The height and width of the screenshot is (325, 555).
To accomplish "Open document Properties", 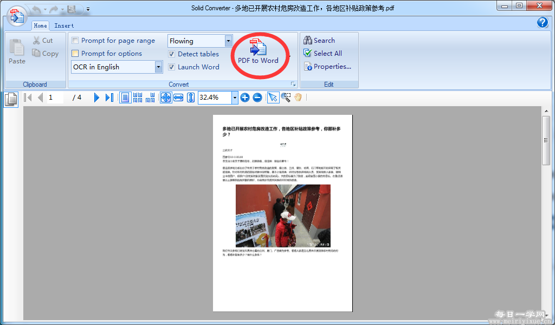I will (327, 67).
